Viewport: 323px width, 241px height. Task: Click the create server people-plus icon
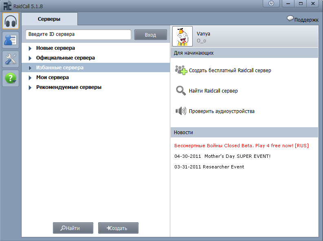pos(181,70)
